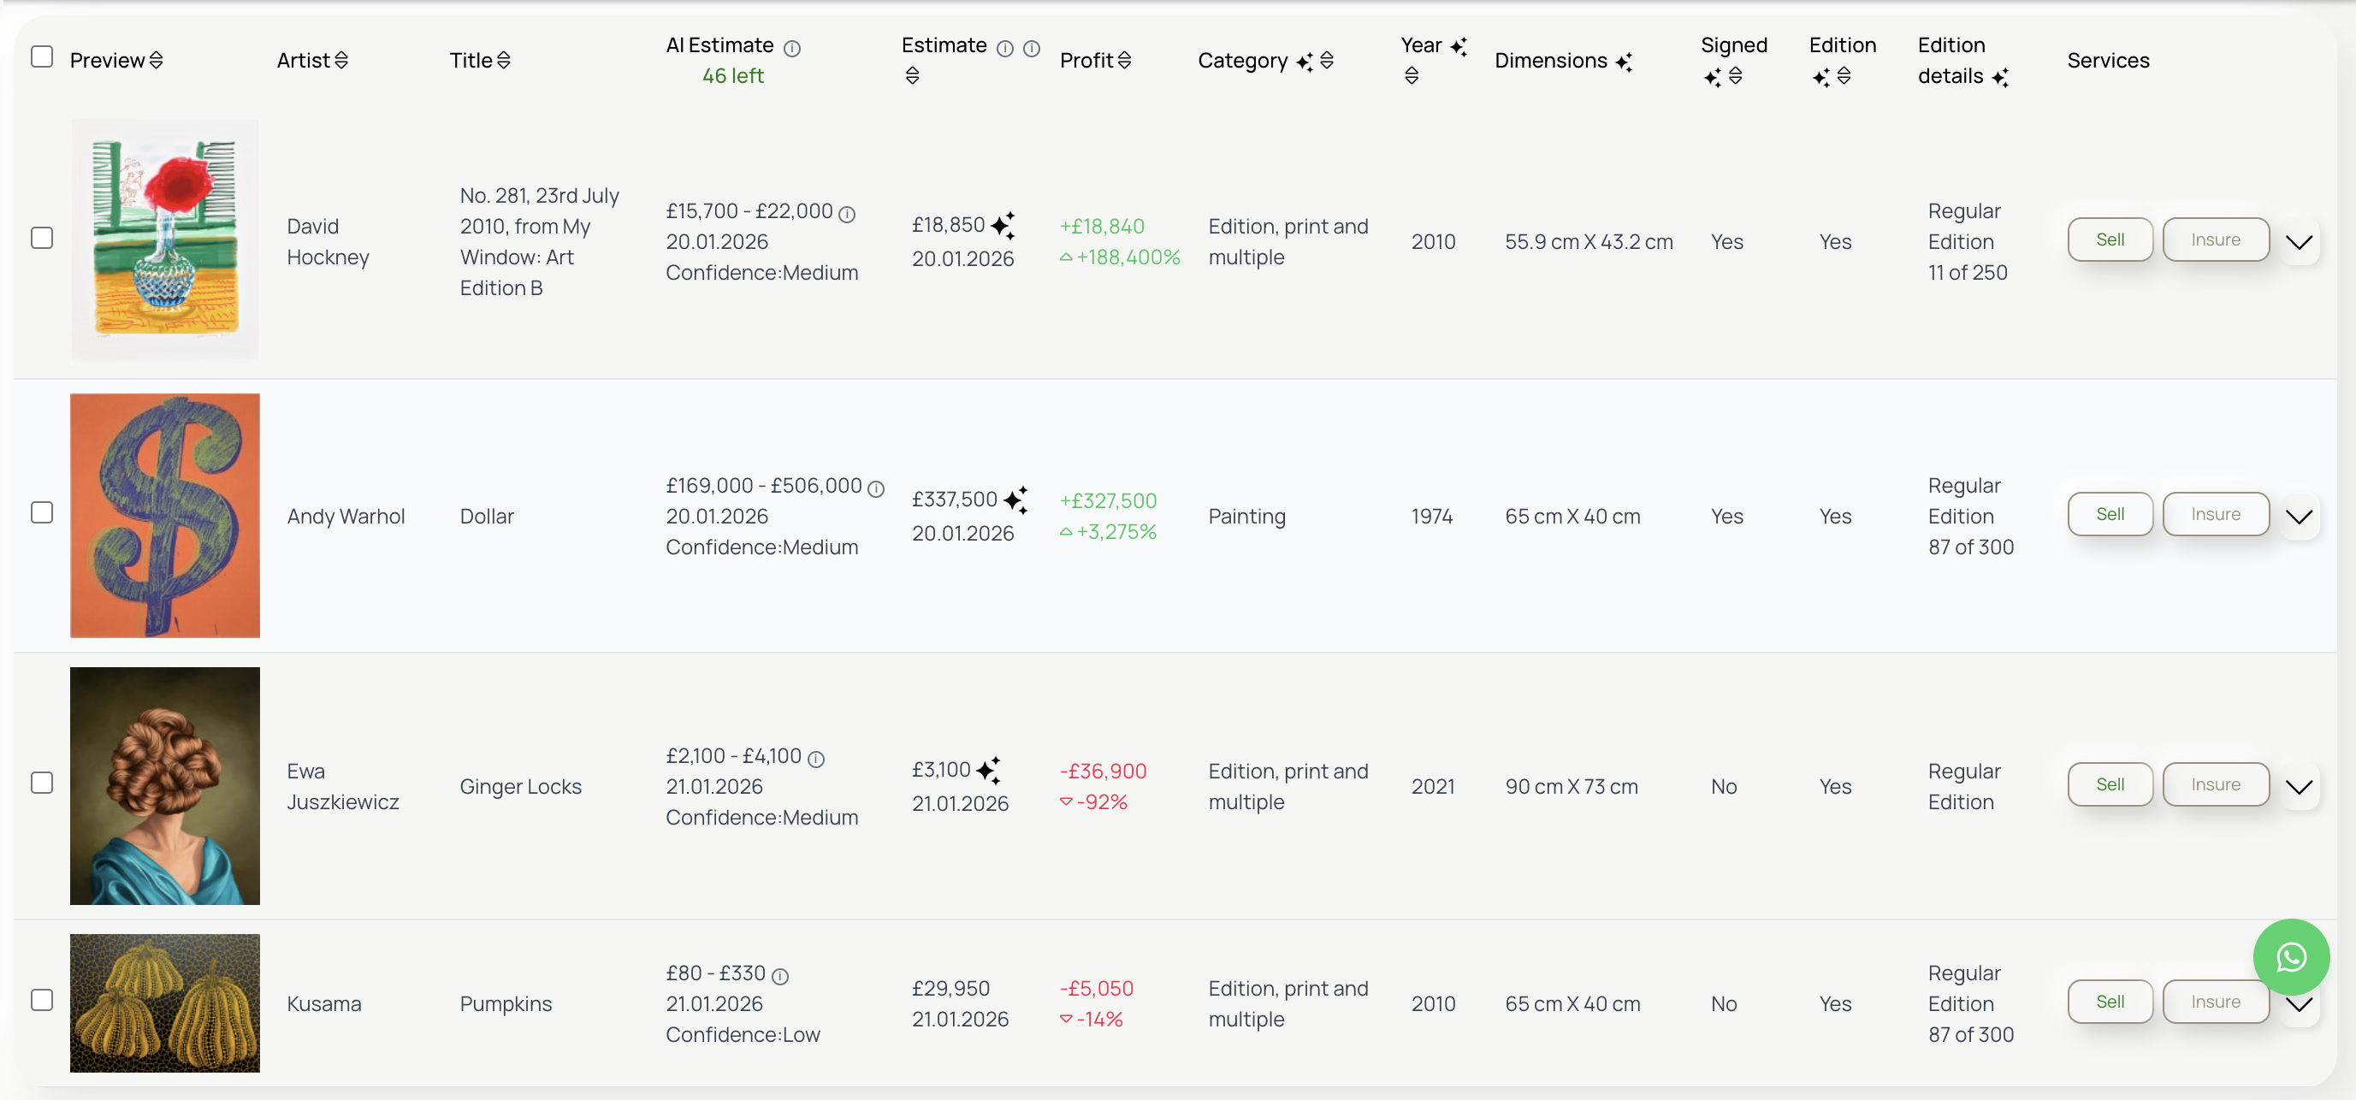
Task: Expand the David Hockney row details
Action: [x=2299, y=241]
